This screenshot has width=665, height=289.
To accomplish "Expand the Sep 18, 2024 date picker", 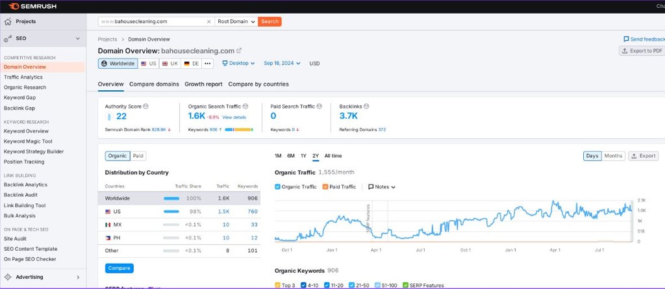I will (x=282, y=64).
